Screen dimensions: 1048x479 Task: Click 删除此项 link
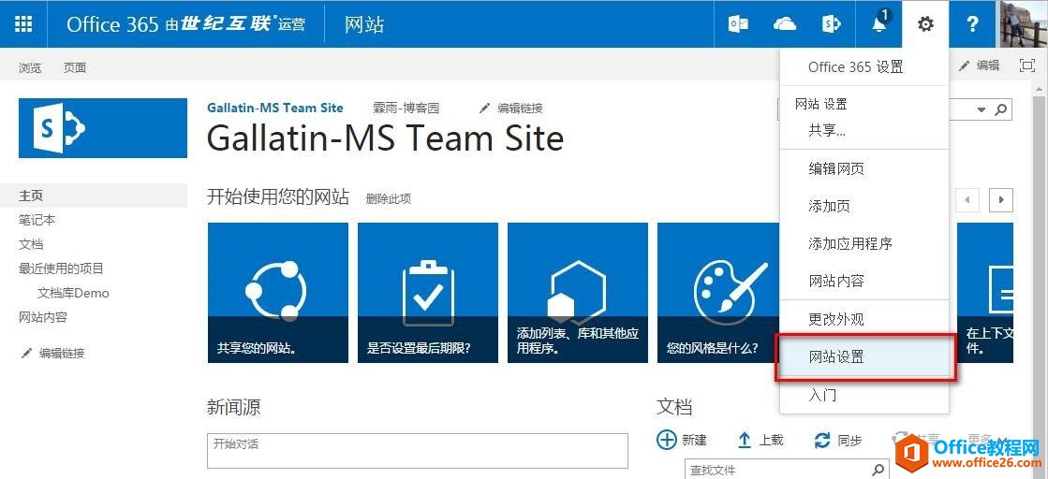[x=389, y=198]
